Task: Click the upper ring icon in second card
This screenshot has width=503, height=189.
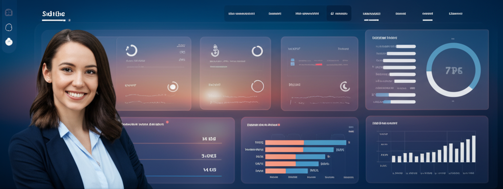Action: (257, 51)
